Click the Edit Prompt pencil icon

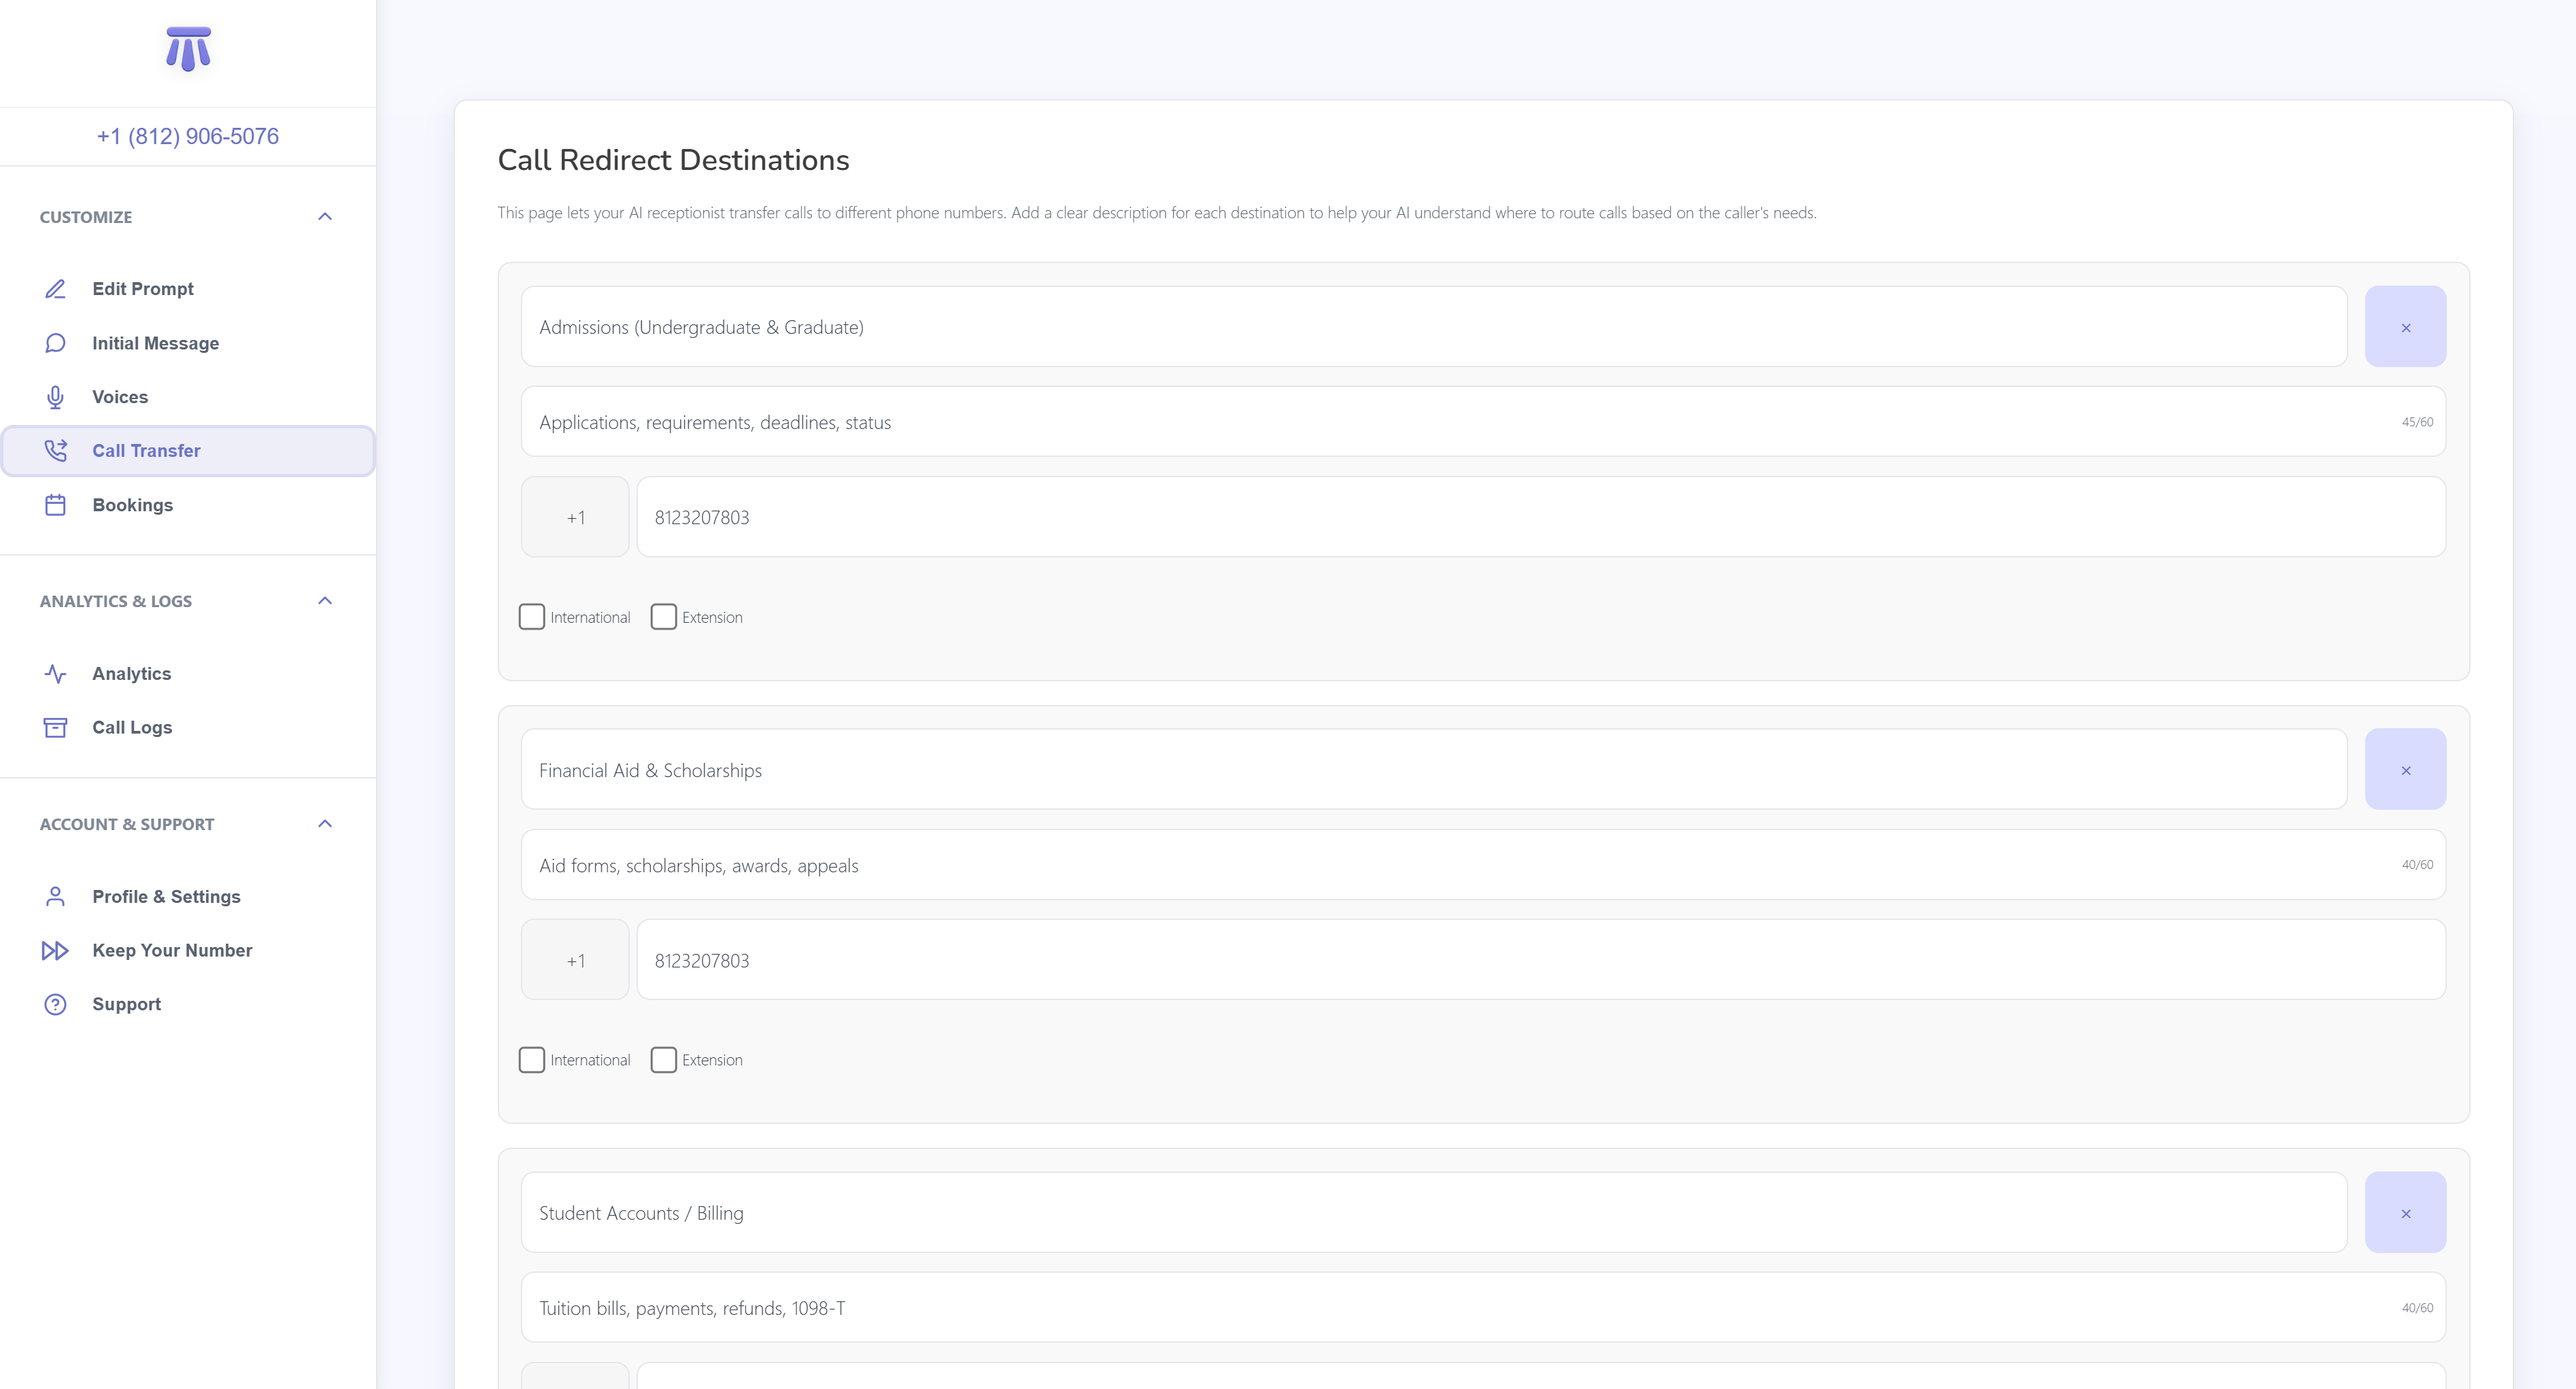click(55, 289)
